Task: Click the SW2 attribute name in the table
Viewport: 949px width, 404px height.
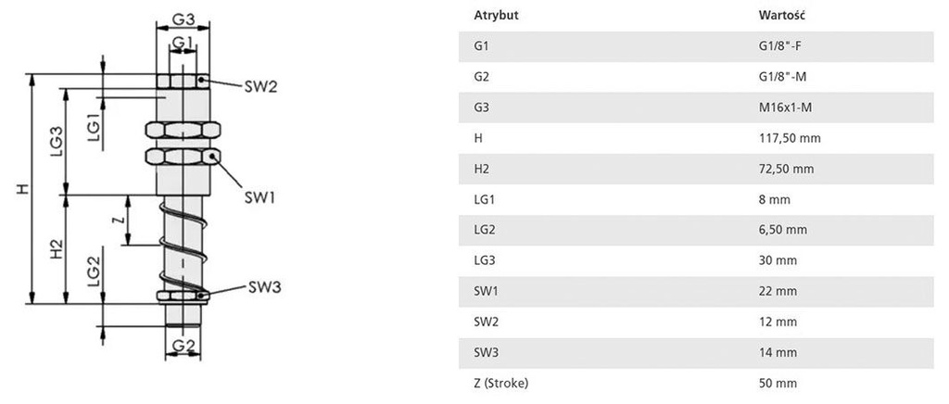Action: 487,322
